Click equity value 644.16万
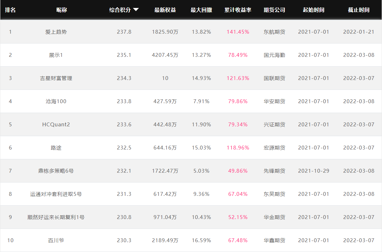This screenshot has height=252, width=382. 165,148
